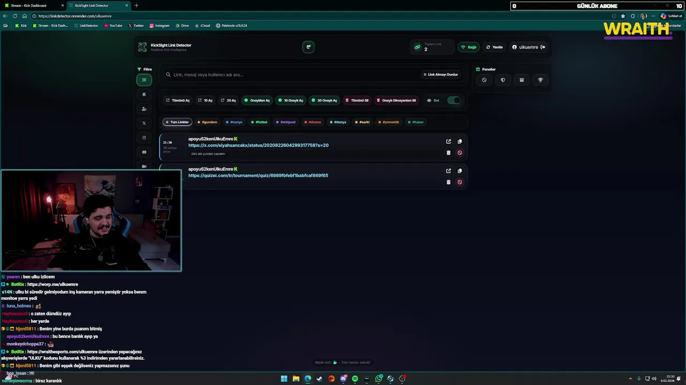Delete the quizei.com link entry

coord(449,182)
